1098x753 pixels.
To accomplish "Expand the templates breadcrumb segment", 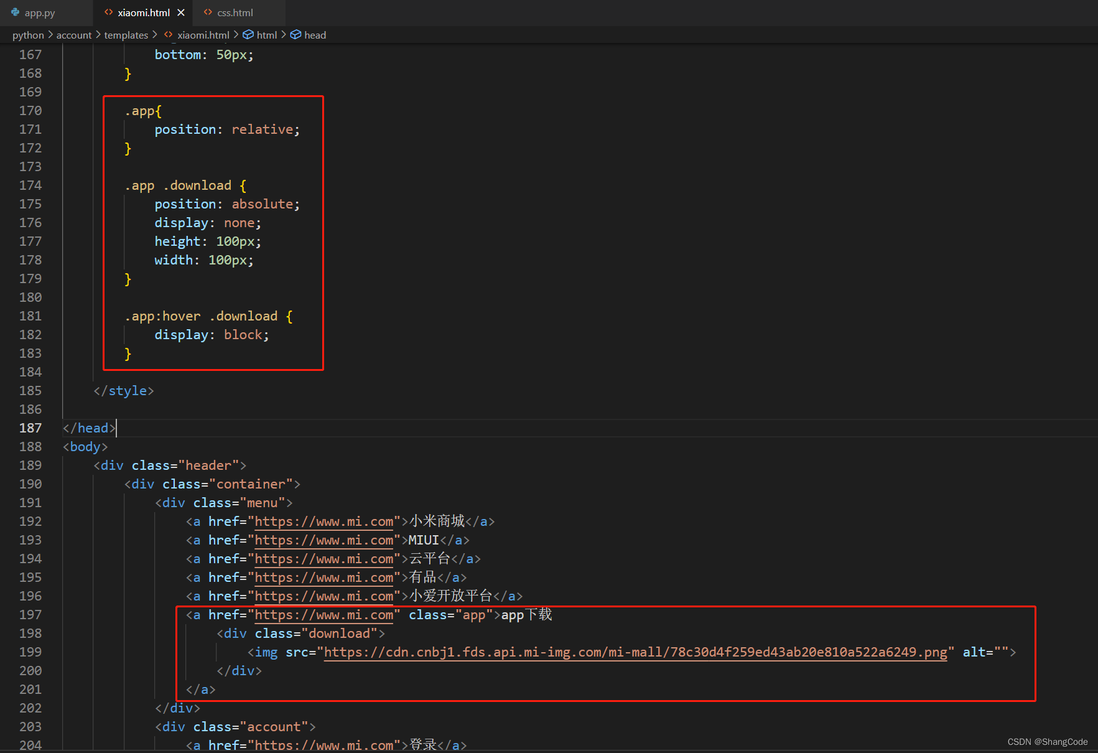I will [126, 35].
